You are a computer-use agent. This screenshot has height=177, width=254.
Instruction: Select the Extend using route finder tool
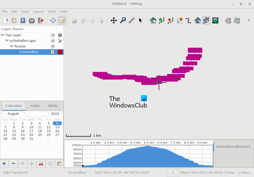(180, 21)
